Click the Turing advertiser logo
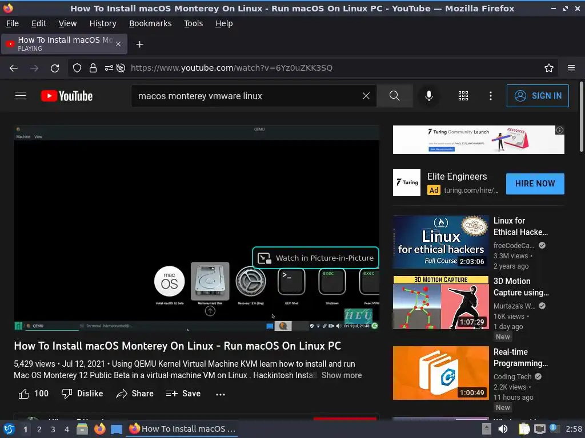 click(x=407, y=182)
